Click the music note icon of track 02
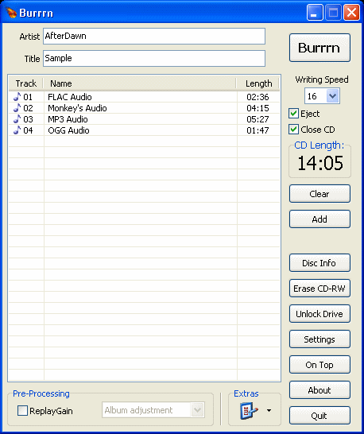 17,108
